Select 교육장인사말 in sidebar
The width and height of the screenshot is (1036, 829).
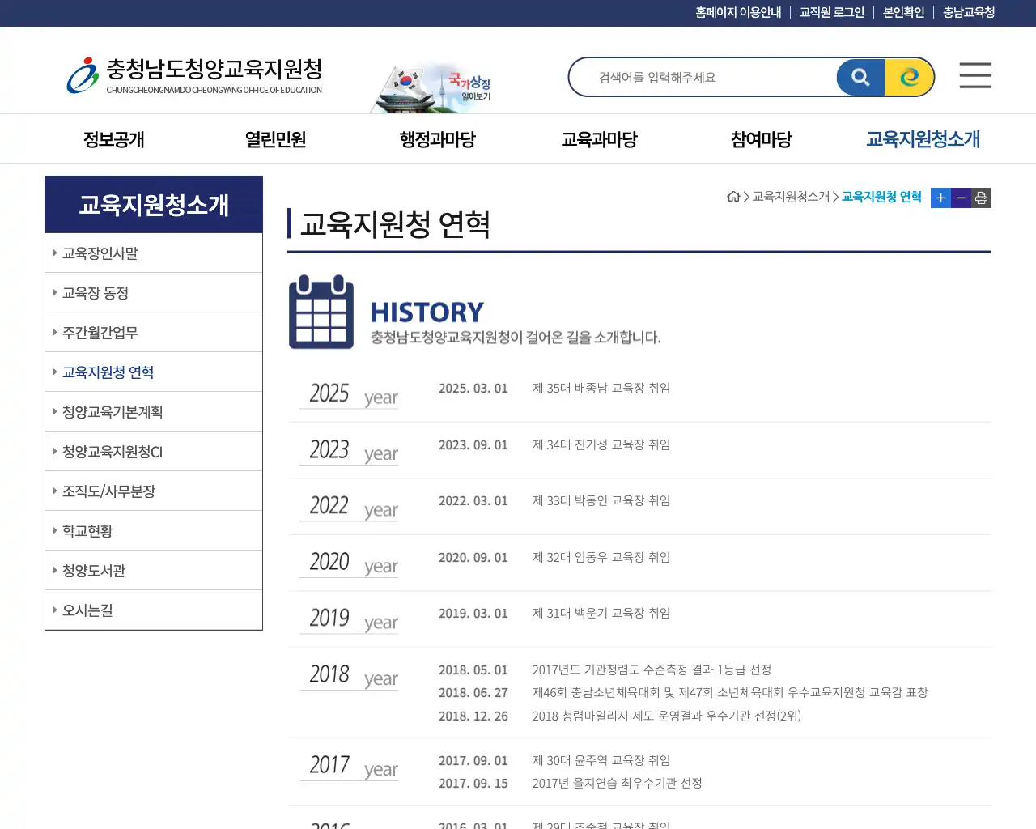click(x=154, y=253)
